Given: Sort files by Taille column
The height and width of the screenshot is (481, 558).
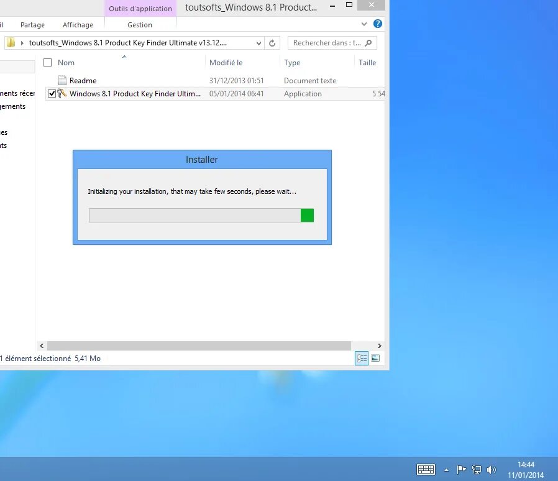Looking at the screenshot, I should point(367,63).
